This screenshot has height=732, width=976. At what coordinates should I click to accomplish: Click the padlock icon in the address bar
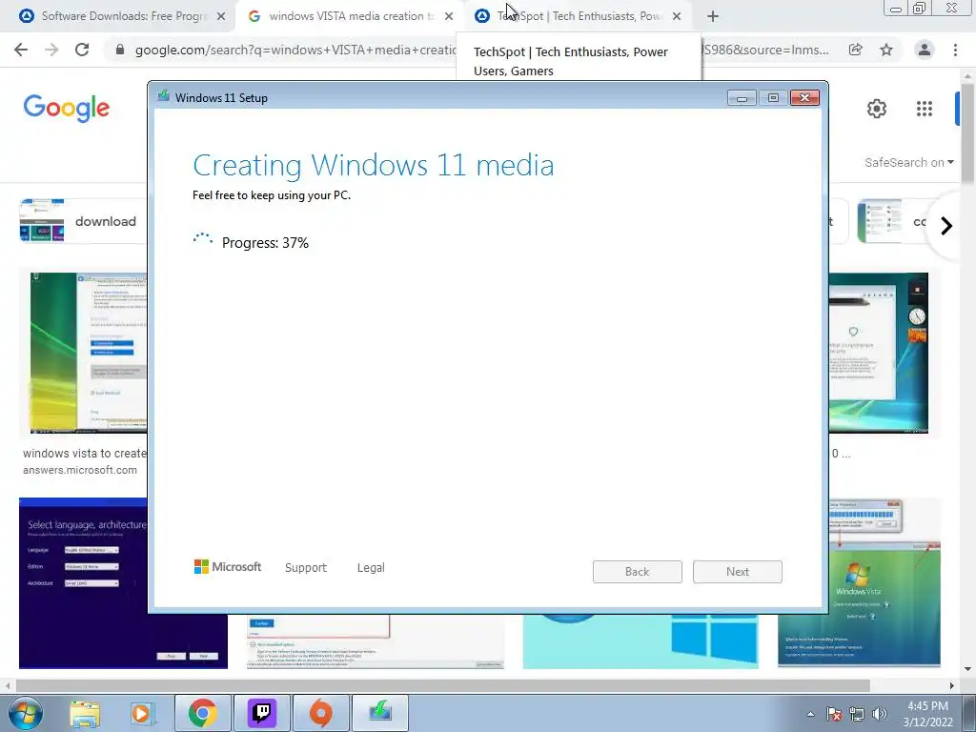coord(120,50)
